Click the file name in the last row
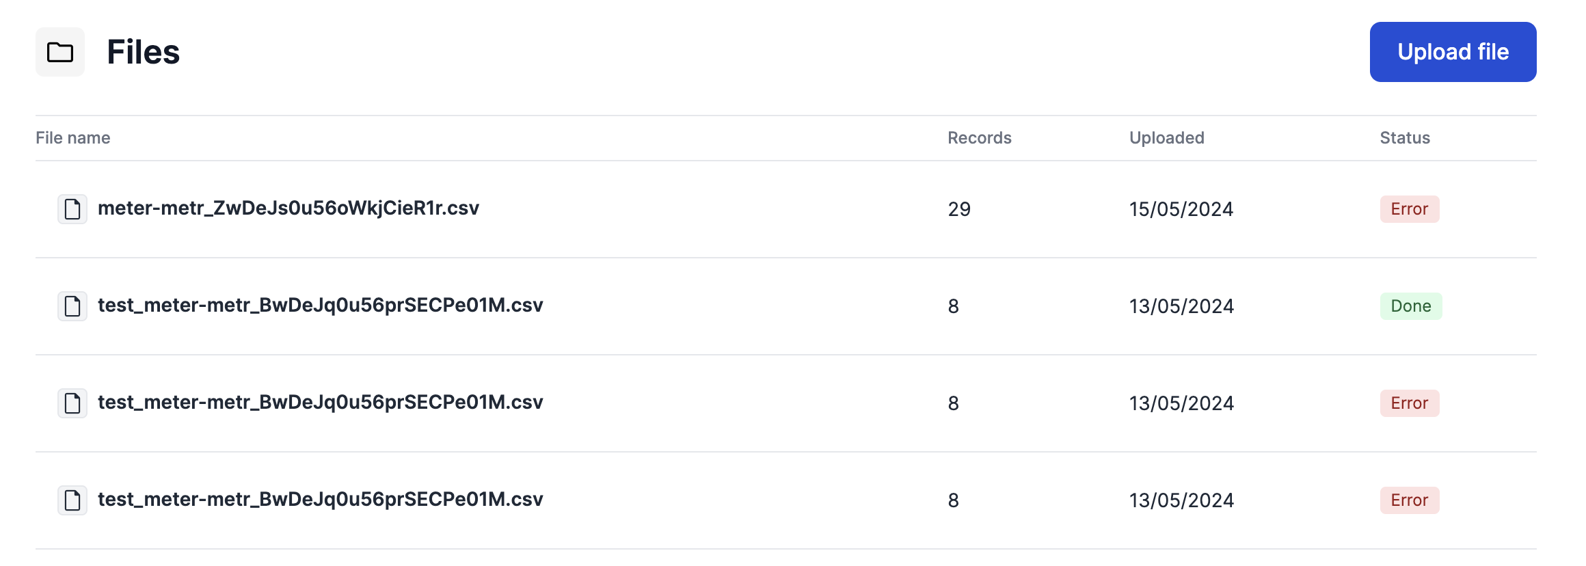Image resolution: width=1586 pixels, height=566 pixels. pos(320,500)
